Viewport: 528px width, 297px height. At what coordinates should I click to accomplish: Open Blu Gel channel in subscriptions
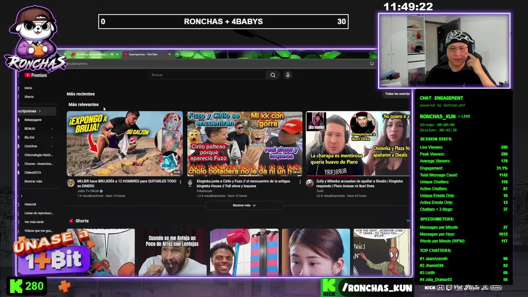[29, 137]
